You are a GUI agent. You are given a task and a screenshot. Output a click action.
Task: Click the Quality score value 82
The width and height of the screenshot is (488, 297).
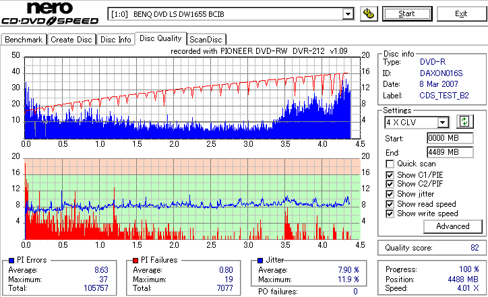pyautogui.click(x=475, y=248)
